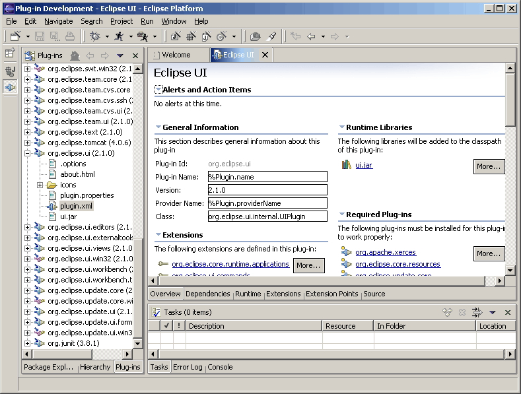Switch to the Hierarchy tab

point(95,367)
